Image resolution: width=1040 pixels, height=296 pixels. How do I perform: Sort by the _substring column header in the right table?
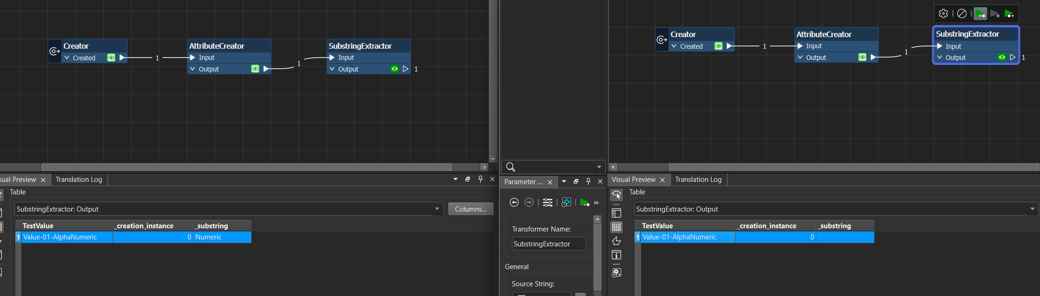point(845,225)
